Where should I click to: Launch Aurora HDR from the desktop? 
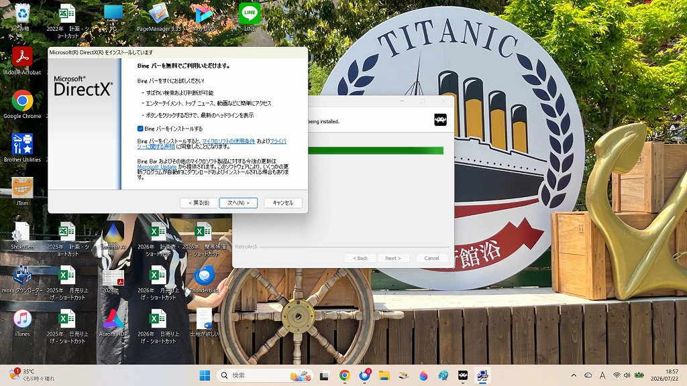click(x=113, y=323)
